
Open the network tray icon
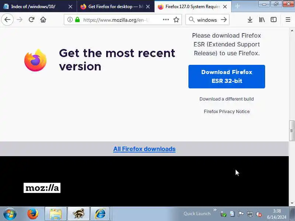point(250,214)
